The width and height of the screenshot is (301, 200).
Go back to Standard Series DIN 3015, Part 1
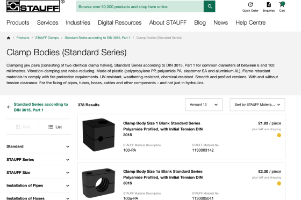41,107
